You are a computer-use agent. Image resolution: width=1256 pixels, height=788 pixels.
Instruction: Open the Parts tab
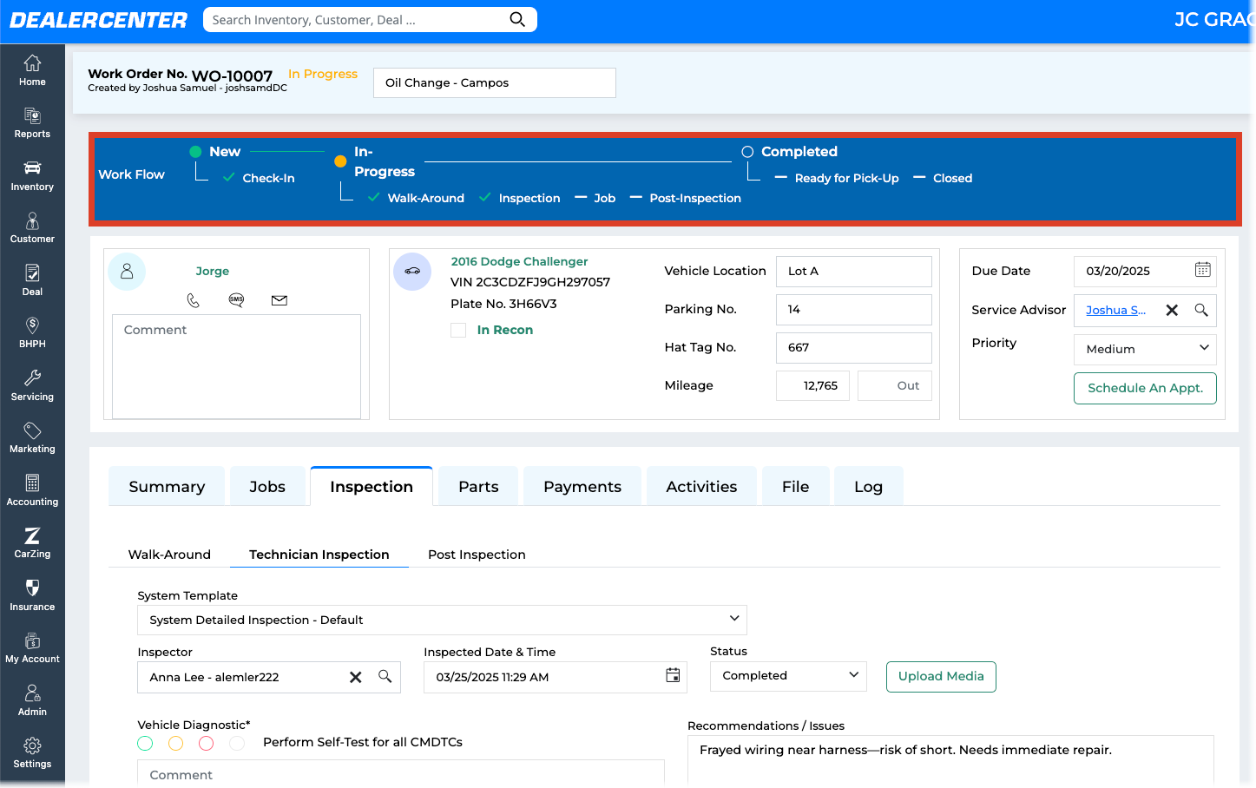(x=478, y=486)
